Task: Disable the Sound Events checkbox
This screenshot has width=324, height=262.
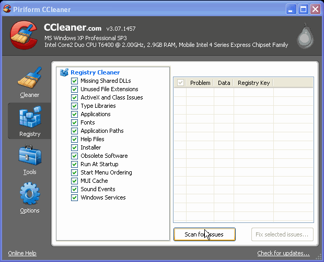Action: [x=74, y=189]
